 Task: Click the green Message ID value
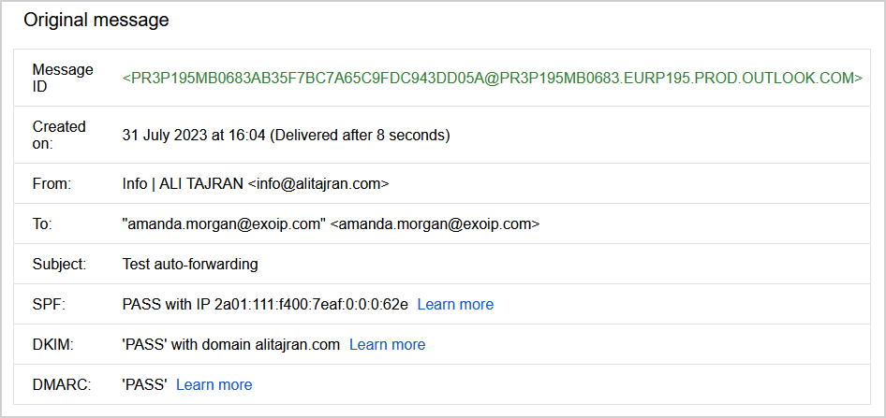click(493, 79)
